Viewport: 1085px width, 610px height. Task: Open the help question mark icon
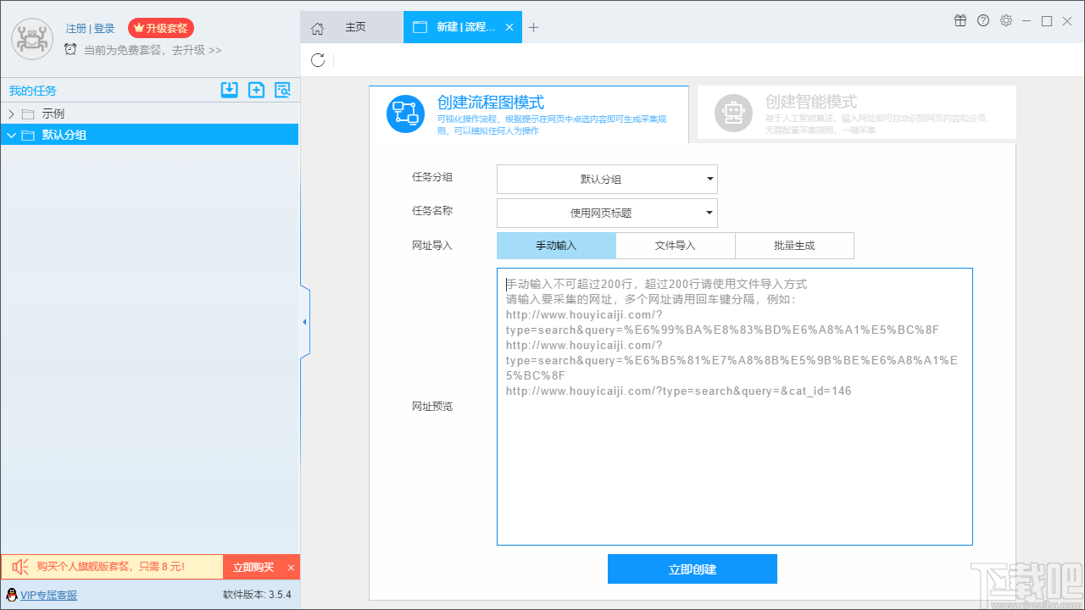pos(983,20)
